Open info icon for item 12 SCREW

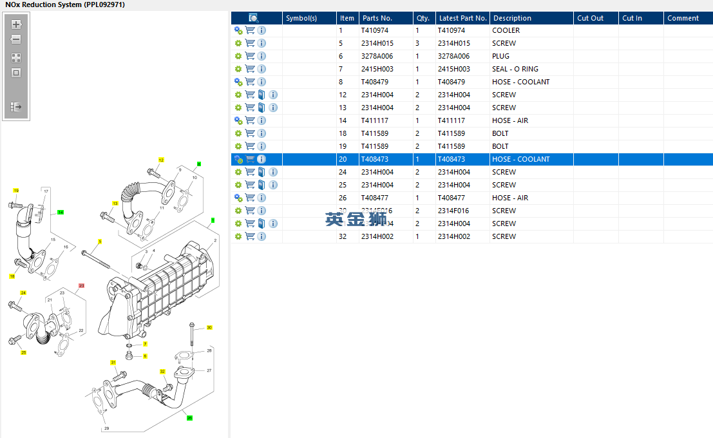(273, 95)
